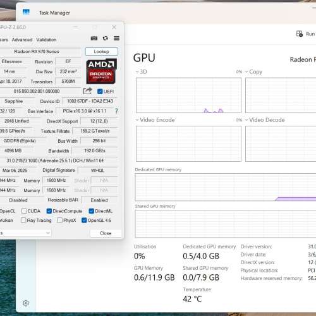Click the Close button in GPU-Z
The width and height of the screenshot is (316, 316).
pos(106,233)
